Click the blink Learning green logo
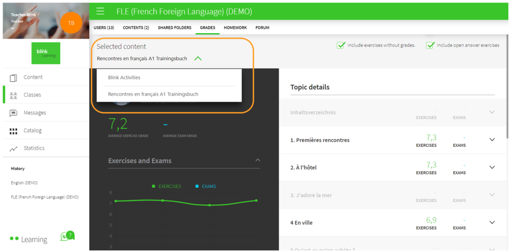 click(x=46, y=53)
